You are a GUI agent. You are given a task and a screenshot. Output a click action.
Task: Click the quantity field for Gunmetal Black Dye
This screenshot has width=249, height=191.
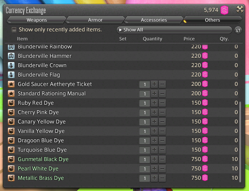(x=145, y=160)
